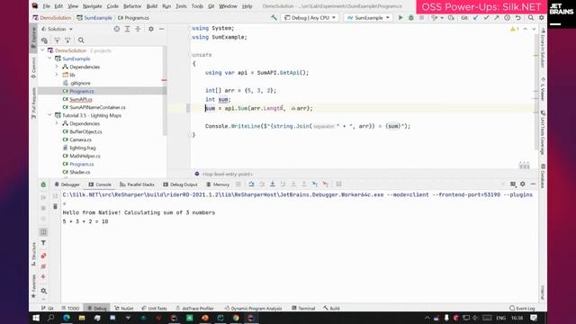The width and height of the screenshot is (576, 324).
Task: Open the Event Log
Action: click(522, 308)
